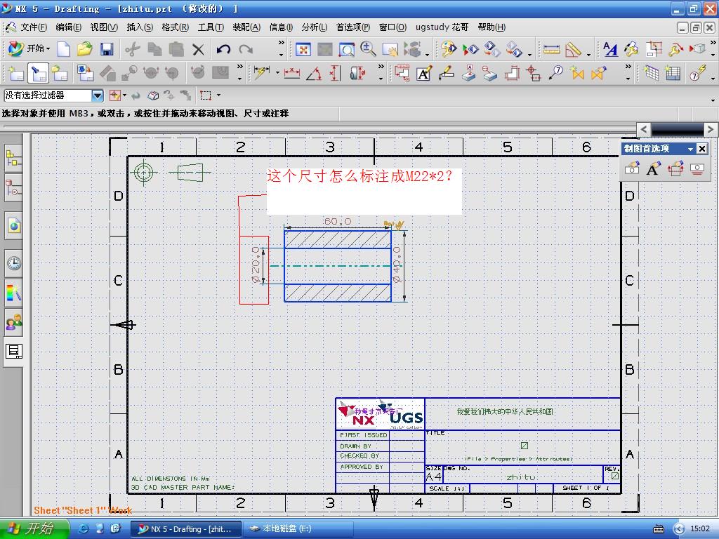
Task: Open the 开始 start dropdown
Action: [29, 48]
